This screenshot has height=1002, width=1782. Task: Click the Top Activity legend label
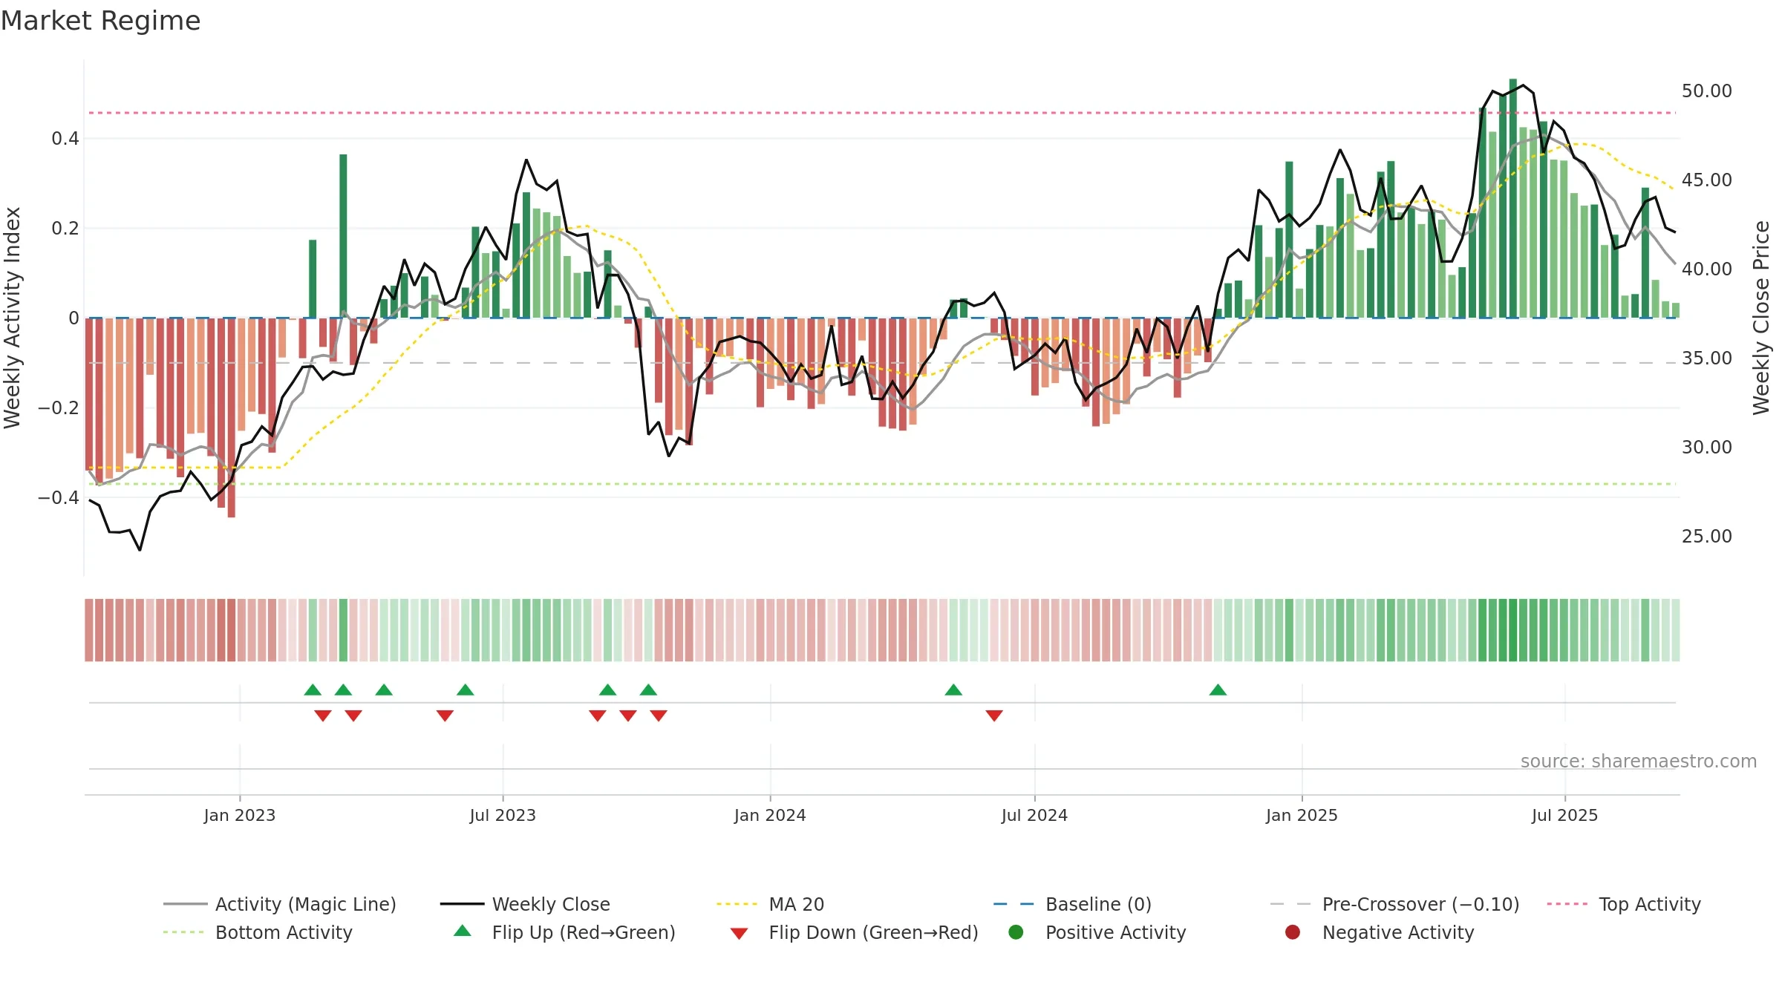(x=1649, y=904)
